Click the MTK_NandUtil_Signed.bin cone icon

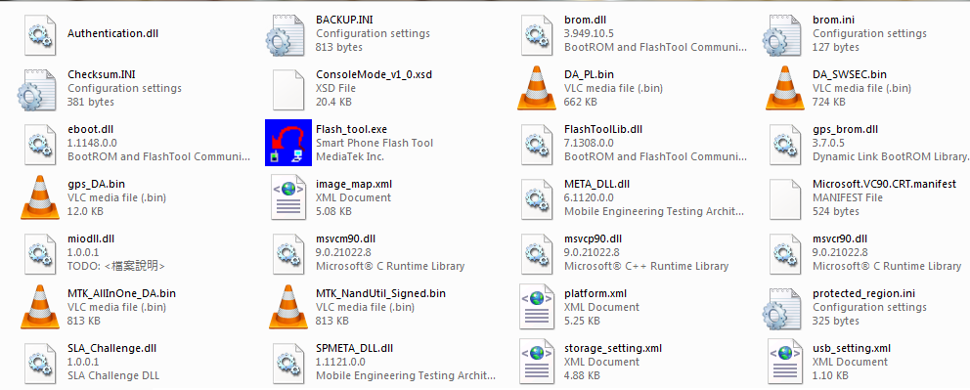(288, 307)
